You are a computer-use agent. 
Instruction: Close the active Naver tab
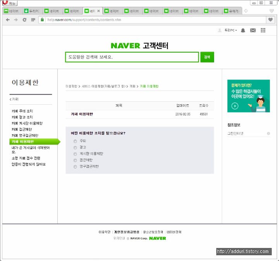point(98,11)
